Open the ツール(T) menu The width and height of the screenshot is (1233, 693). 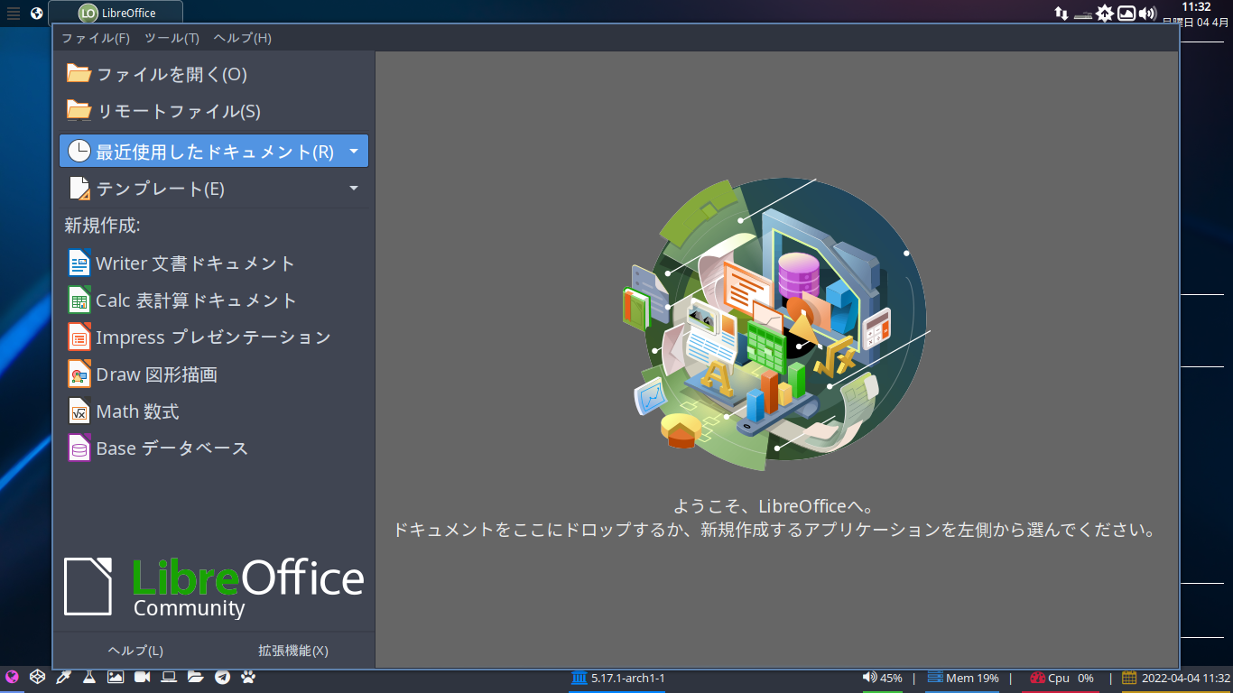click(172, 38)
